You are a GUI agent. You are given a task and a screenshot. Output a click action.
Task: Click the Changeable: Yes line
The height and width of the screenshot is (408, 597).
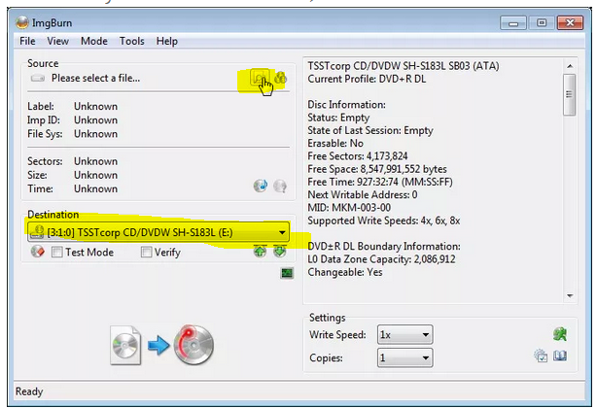[x=345, y=272]
